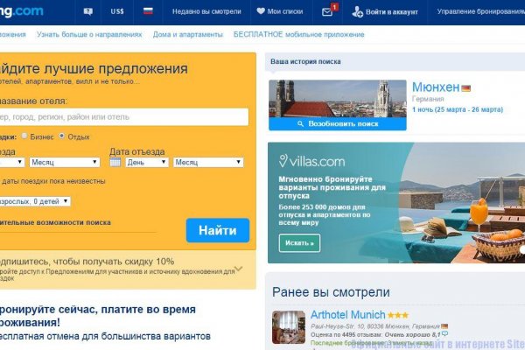The width and height of the screenshot is (525, 350).
Task: Open the departure date calendar icon
Action: [115, 162]
